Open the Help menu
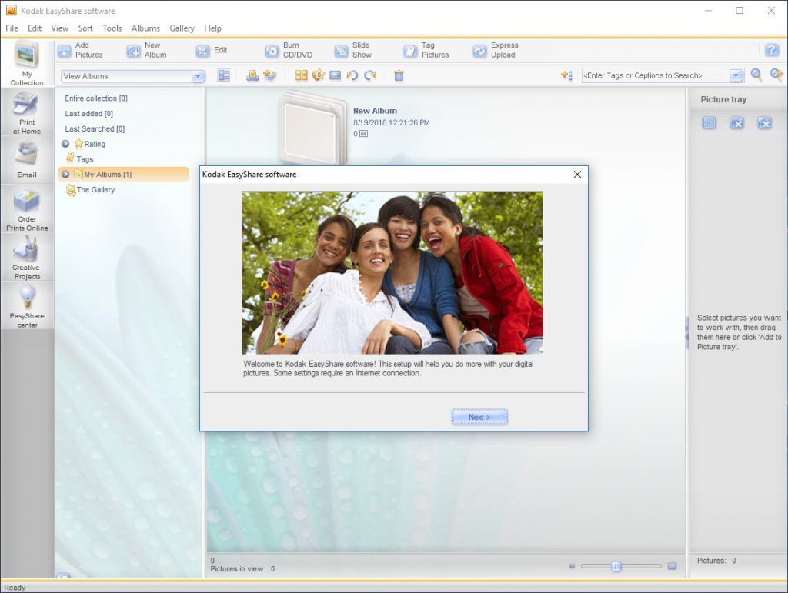Image resolution: width=788 pixels, height=593 pixels. pos(212,28)
